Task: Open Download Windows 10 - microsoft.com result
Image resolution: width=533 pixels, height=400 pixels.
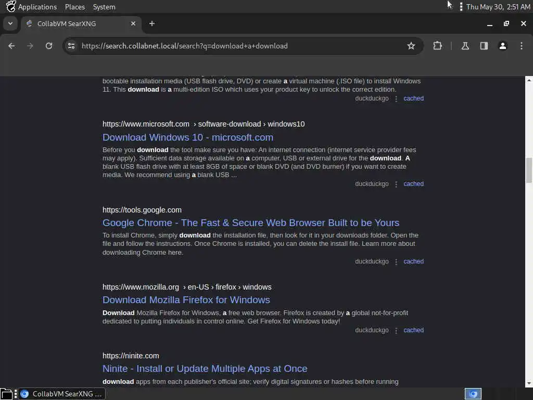Action: point(188,137)
